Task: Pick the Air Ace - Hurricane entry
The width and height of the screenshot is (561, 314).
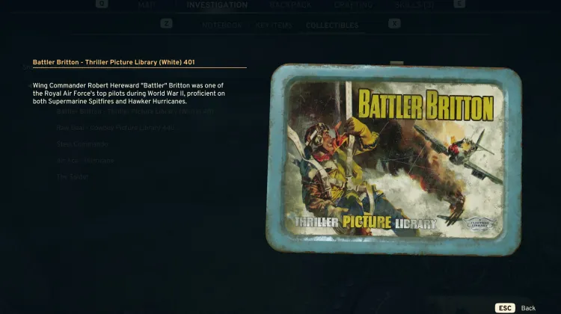Action: 85,161
